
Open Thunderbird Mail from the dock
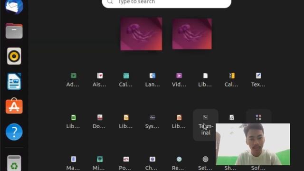(14, 7)
